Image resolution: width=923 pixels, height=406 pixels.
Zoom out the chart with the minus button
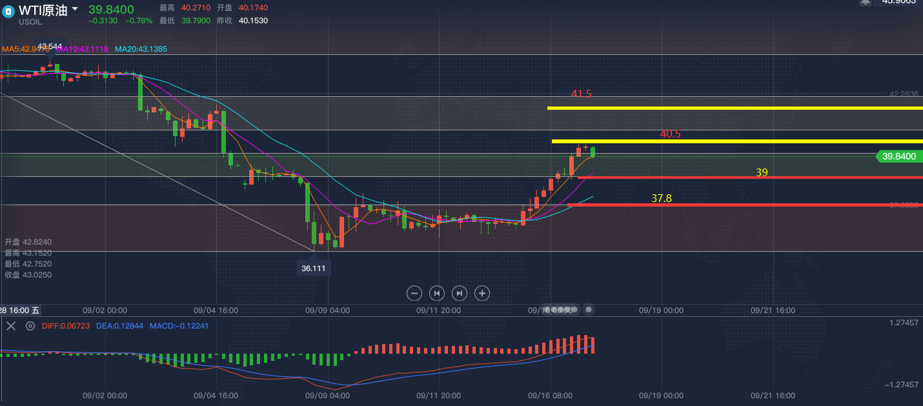414,293
